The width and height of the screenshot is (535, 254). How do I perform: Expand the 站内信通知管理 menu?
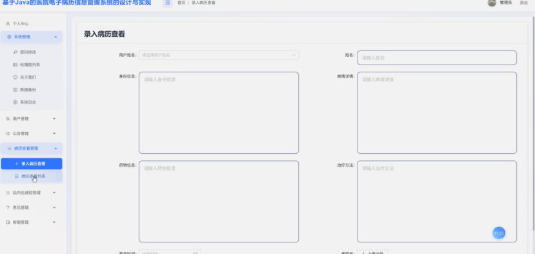32,193
